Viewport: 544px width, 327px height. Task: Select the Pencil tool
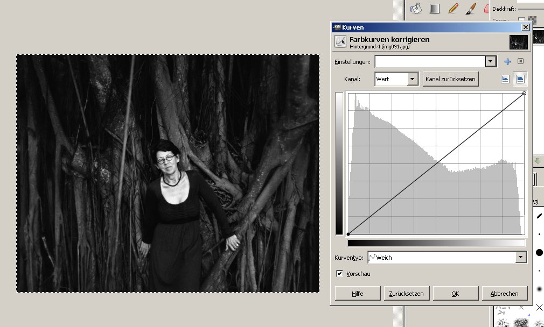coord(452,8)
